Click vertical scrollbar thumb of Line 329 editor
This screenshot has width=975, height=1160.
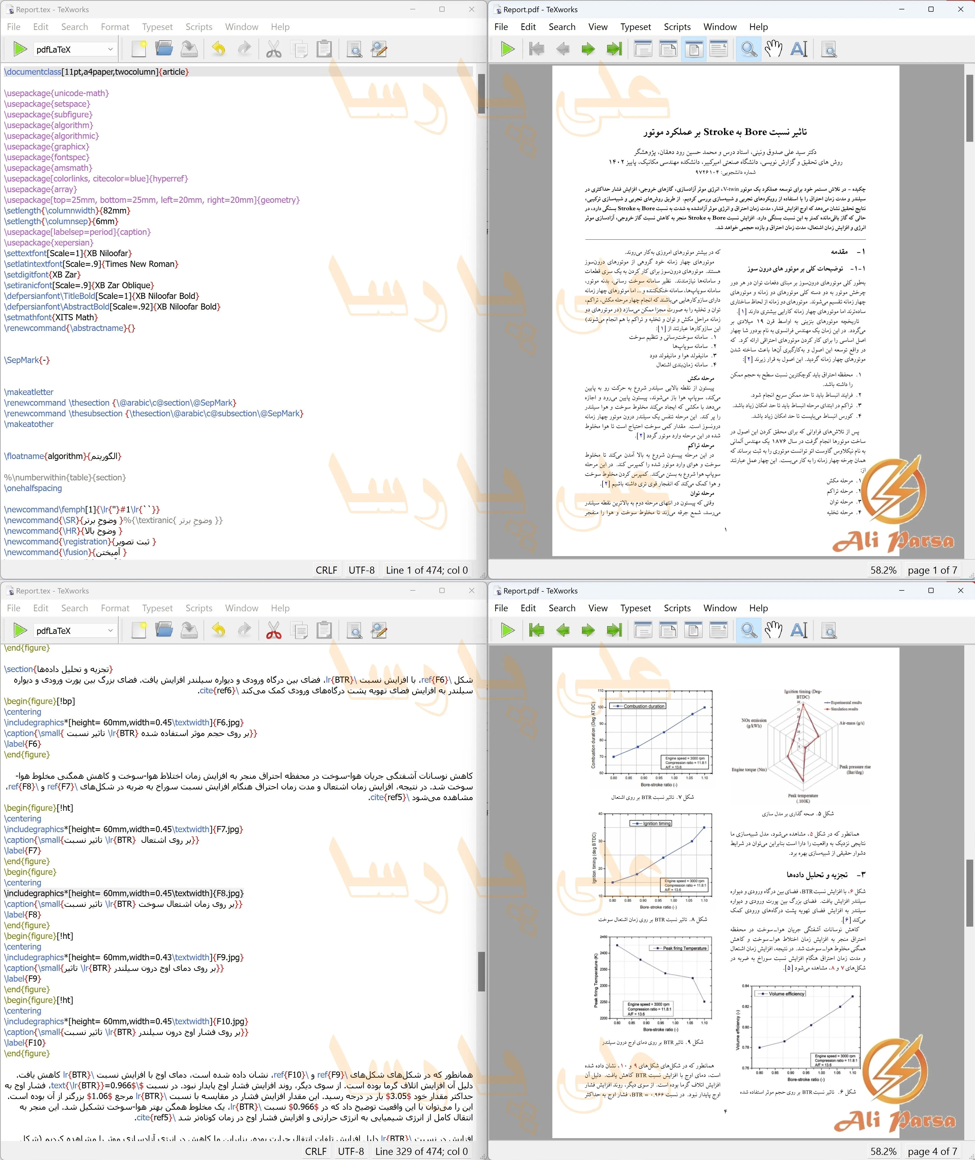pyautogui.click(x=481, y=971)
